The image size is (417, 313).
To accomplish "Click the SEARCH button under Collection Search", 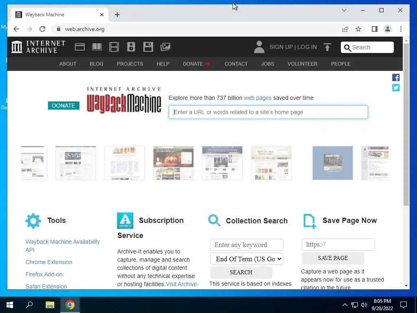I will [241, 272].
